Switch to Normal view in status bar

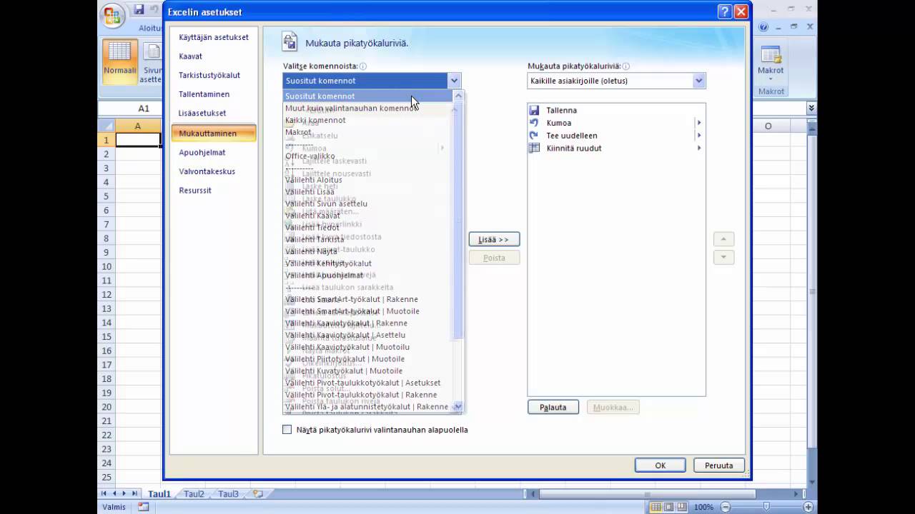click(656, 507)
